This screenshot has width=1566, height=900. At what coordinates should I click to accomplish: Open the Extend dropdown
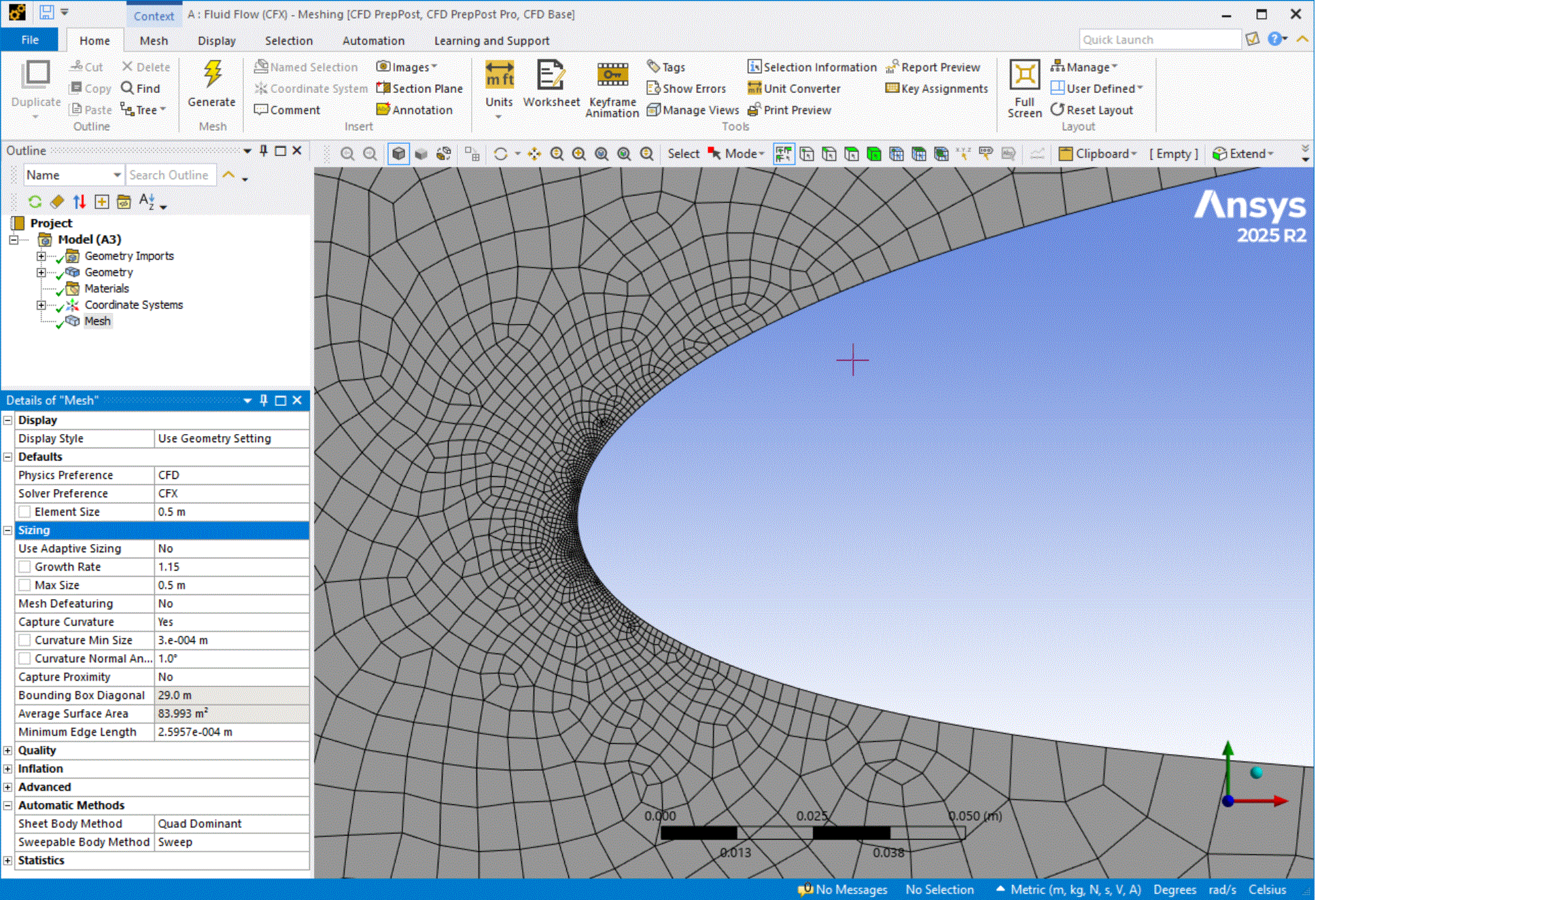[1243, 154]
